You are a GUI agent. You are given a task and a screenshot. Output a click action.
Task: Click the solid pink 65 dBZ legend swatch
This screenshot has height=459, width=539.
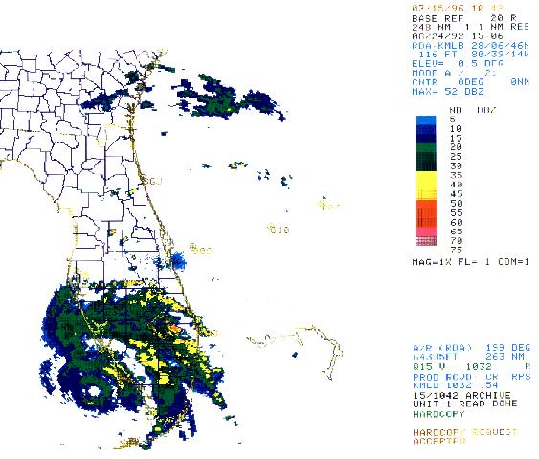[426, 232]
